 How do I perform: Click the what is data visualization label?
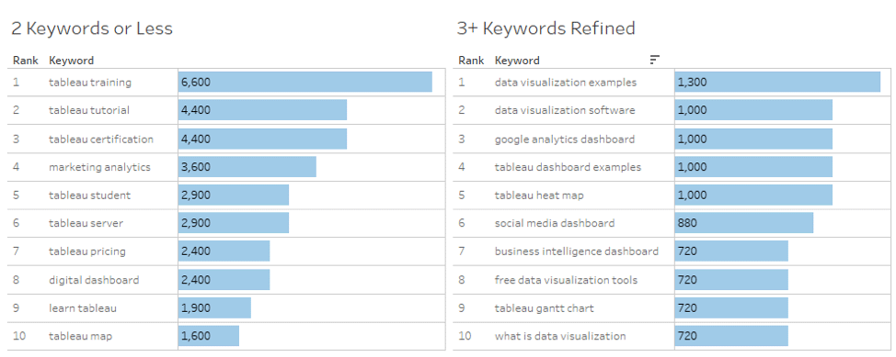pyautogui.click(x=560, y=336)
